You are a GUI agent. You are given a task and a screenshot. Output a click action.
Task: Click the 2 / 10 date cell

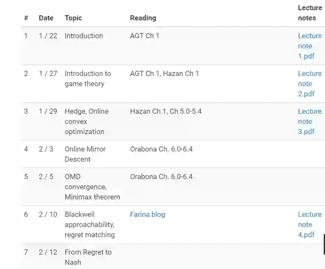click(x=48, y=214)
